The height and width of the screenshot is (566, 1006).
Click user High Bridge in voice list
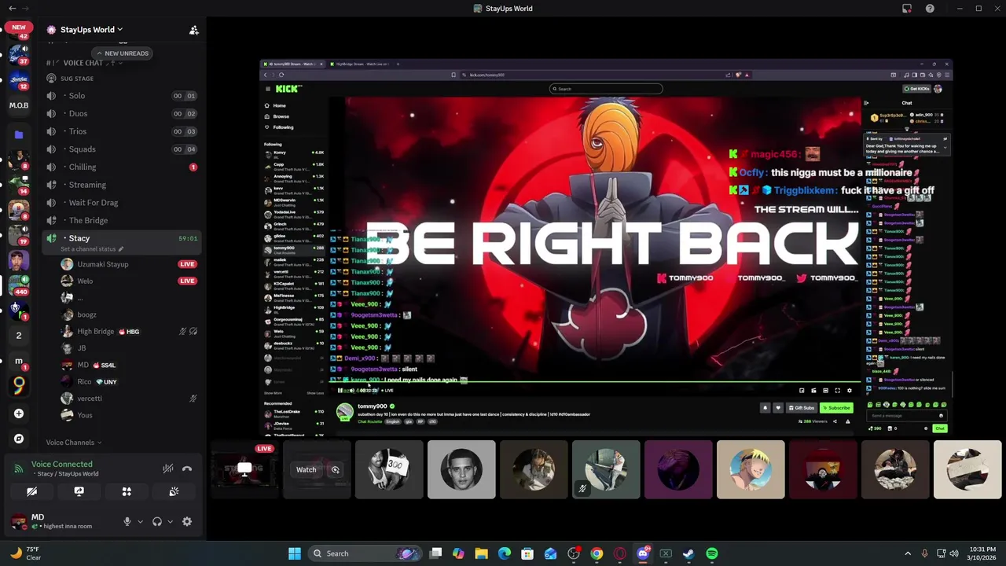click(x=95, y=332)
